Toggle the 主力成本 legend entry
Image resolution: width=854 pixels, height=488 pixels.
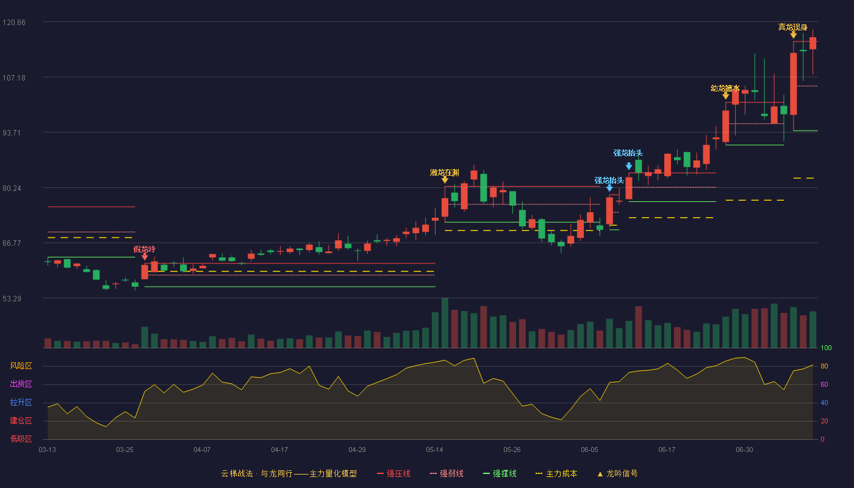pos(556,473)
